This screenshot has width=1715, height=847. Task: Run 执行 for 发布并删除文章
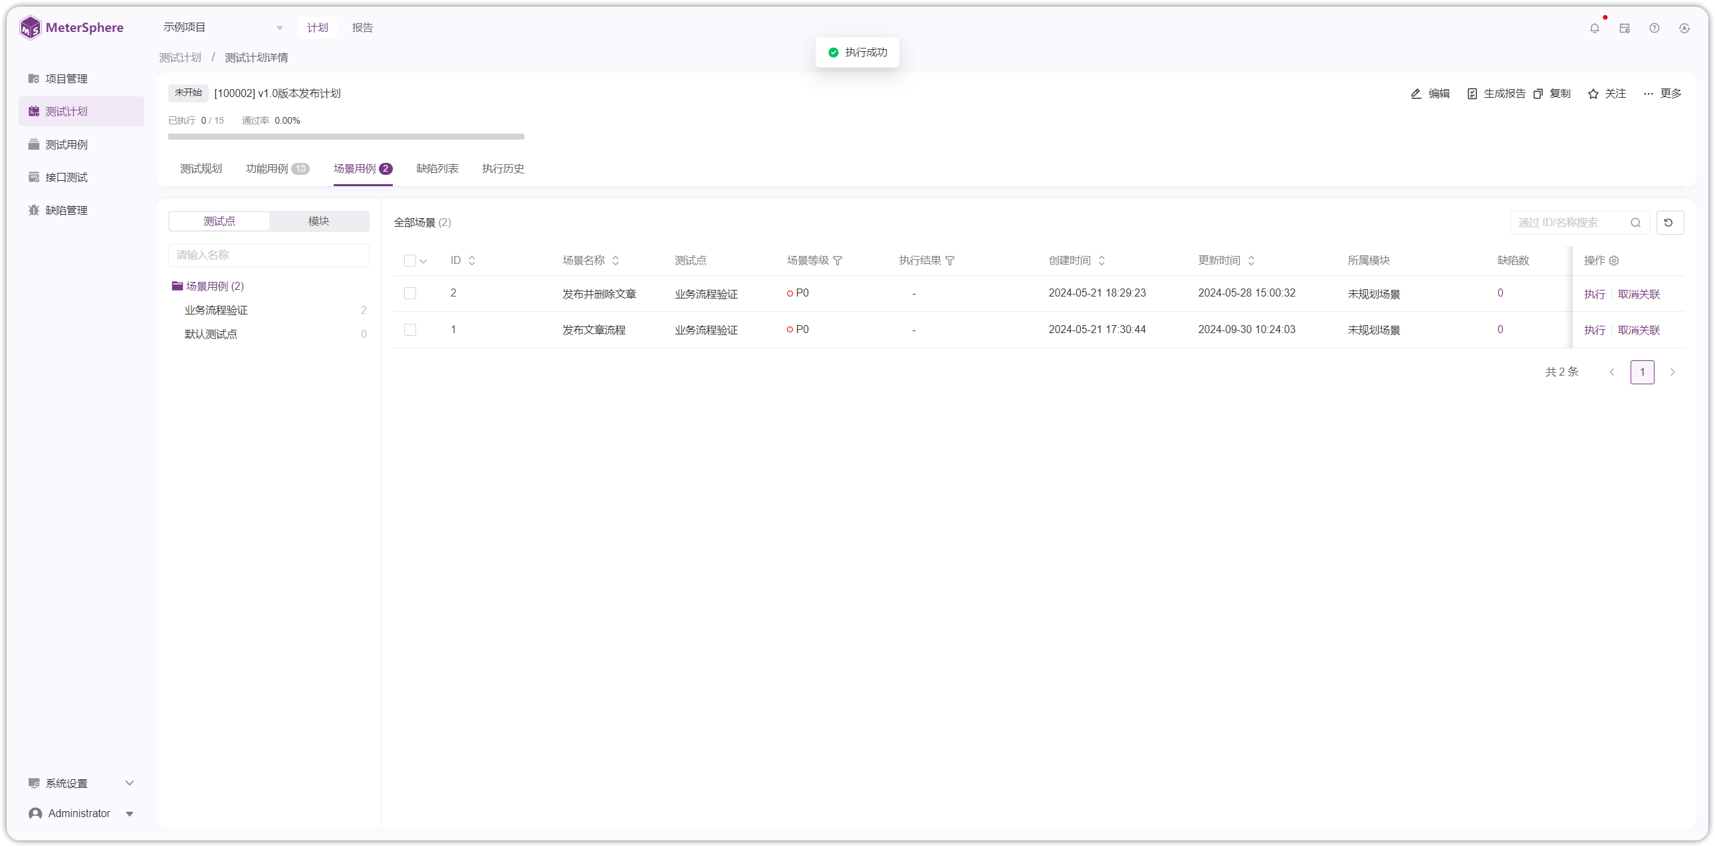(1594, 294)
